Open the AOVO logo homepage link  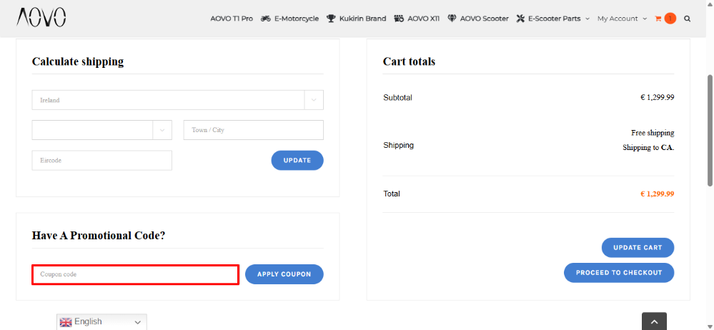coord(41,17)
